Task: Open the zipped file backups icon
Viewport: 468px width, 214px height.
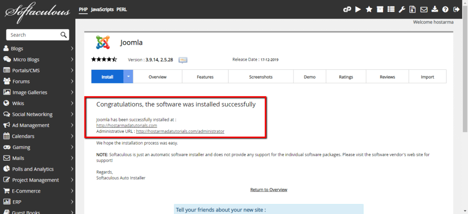Action: (413, 10)
